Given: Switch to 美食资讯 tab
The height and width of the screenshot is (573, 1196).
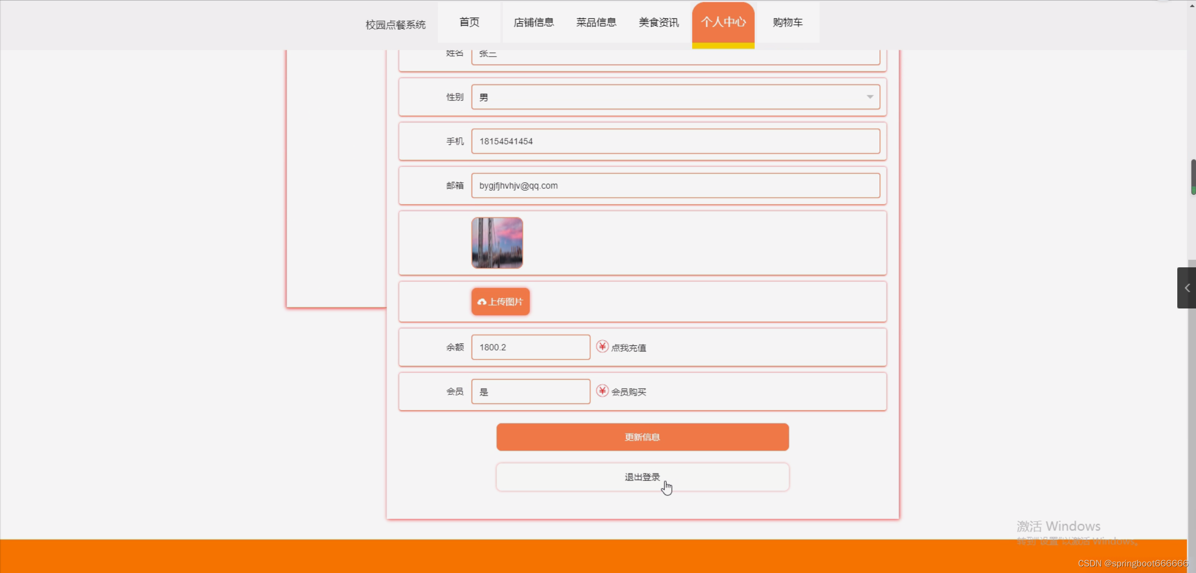Looking at the screenshot, I should point(658,22).
